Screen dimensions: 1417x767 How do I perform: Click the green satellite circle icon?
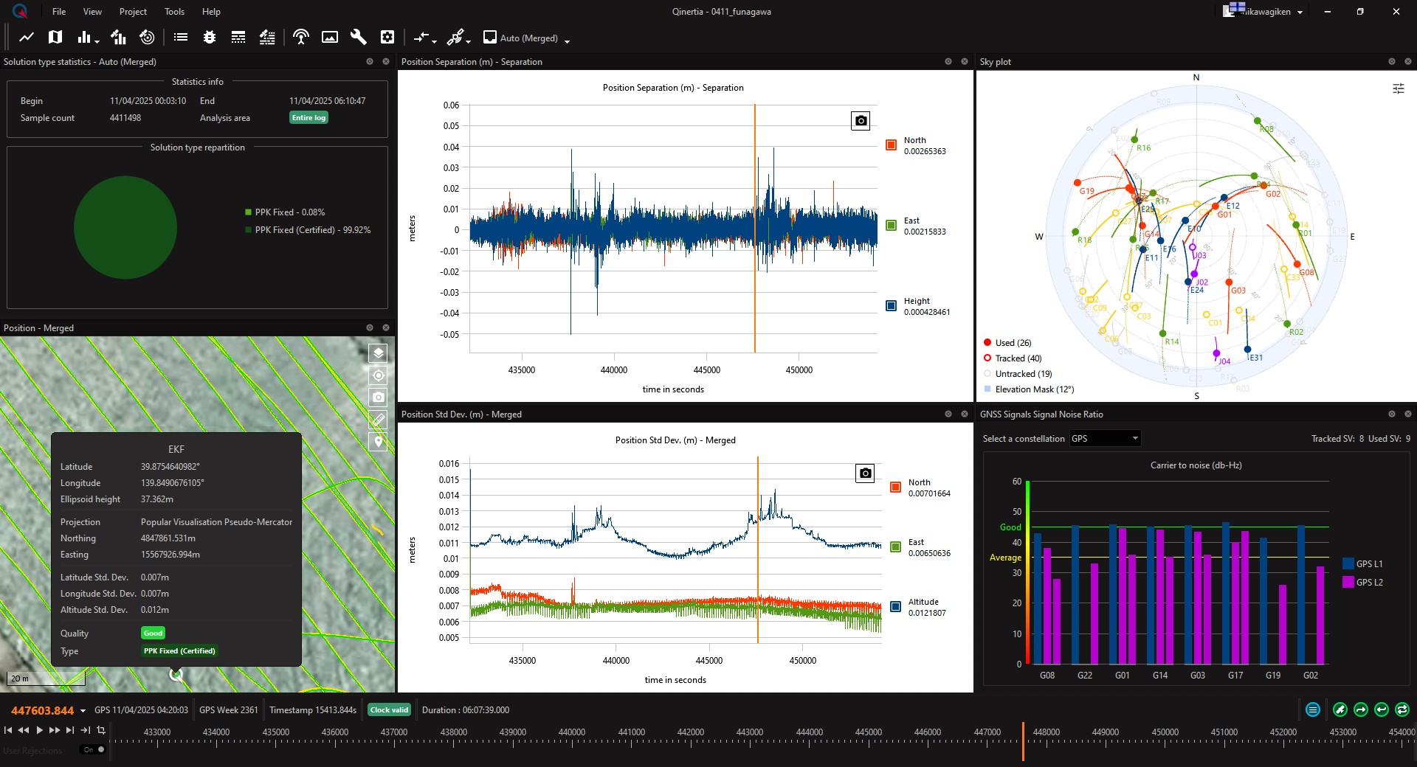point(1340,709)
